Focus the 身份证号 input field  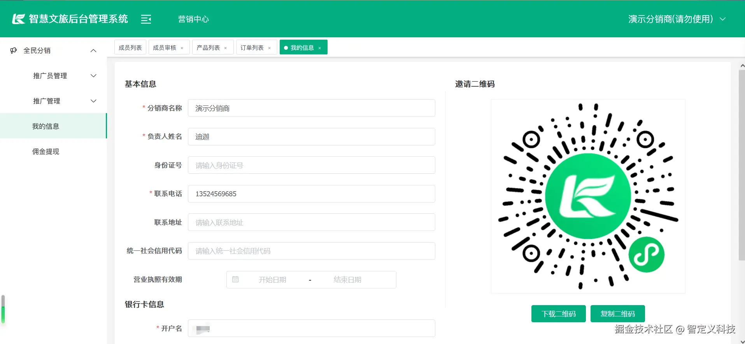(312, 165)
